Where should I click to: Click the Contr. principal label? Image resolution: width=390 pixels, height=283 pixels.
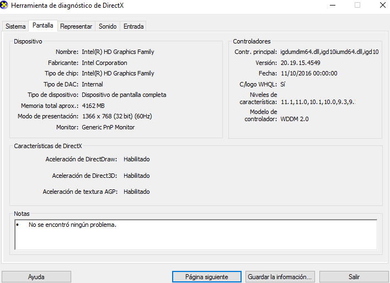pyautogui.click(x=256, y=52)
